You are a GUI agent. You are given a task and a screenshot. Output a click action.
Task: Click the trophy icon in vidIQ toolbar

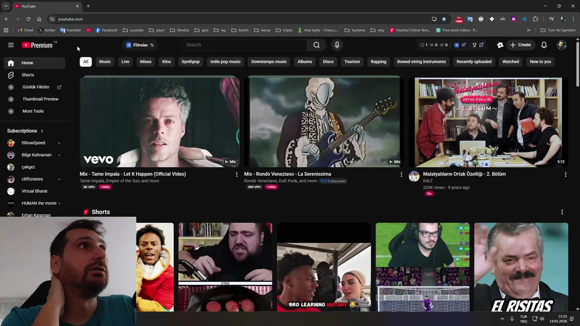click(x=474, y=45)
